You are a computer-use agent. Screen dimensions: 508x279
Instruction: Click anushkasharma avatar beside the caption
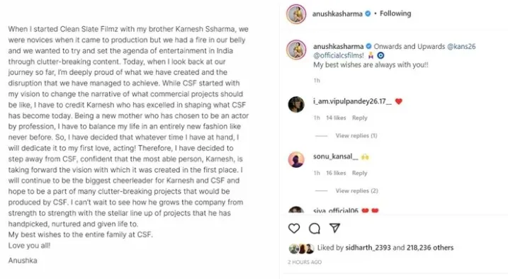296,50
